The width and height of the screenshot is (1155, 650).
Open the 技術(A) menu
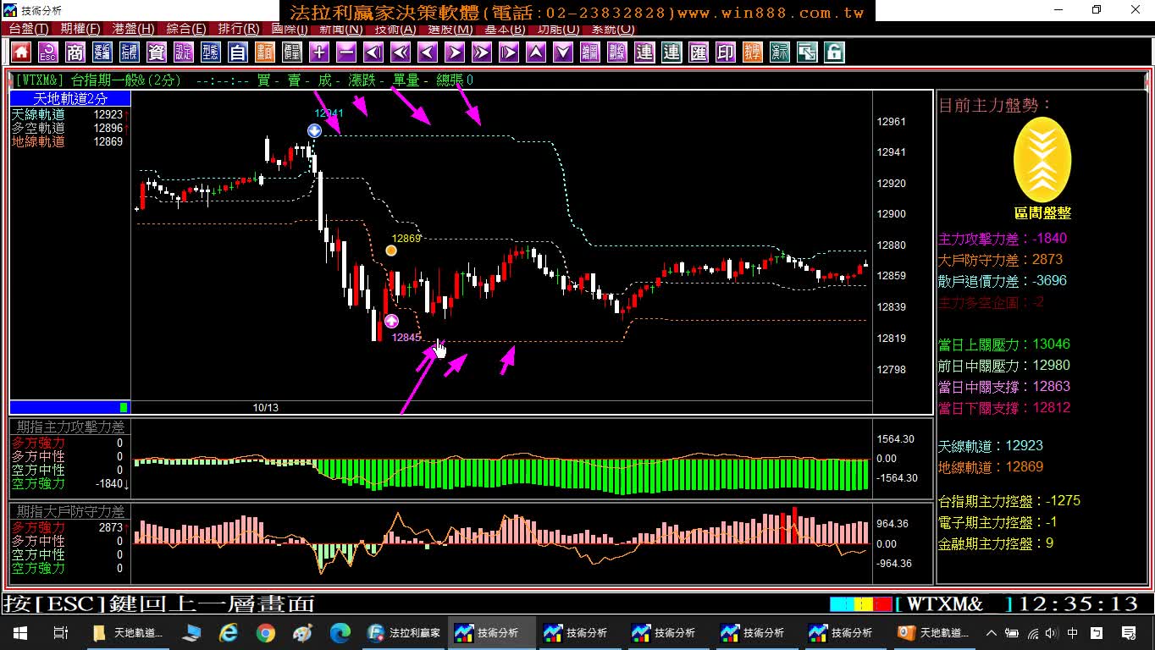click(395, 29)
